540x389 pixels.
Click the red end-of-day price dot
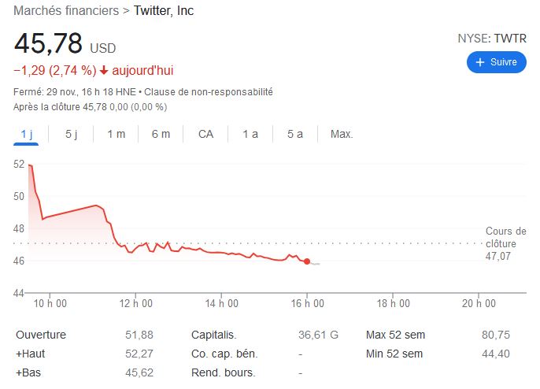(306, 261)
